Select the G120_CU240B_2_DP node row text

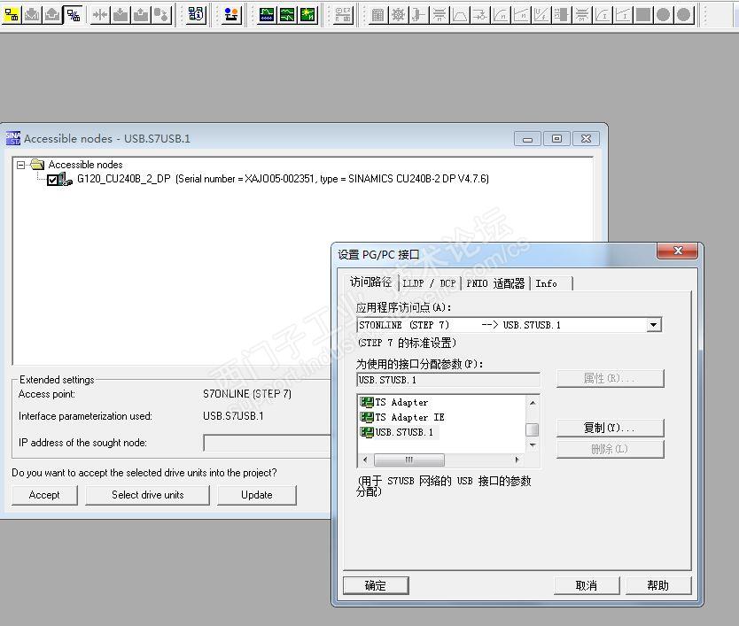pos(283,179)
